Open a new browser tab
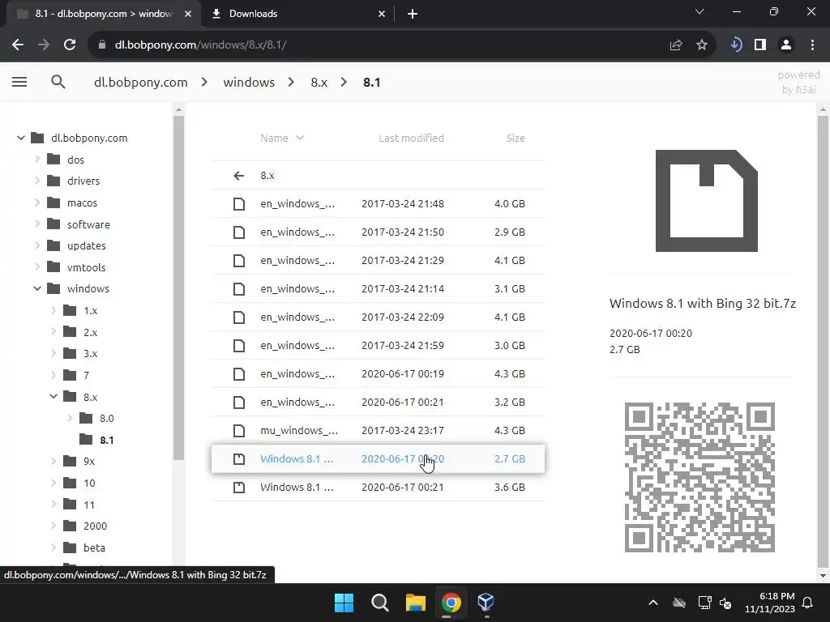Viewport: 830px width, 622px height. tap(413, 14)
